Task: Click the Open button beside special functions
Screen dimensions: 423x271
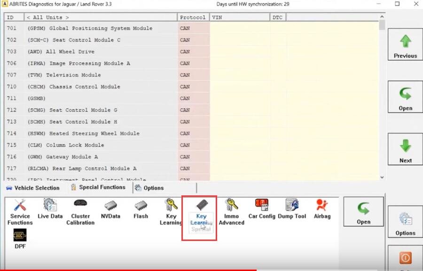Action: click(363, 212)
